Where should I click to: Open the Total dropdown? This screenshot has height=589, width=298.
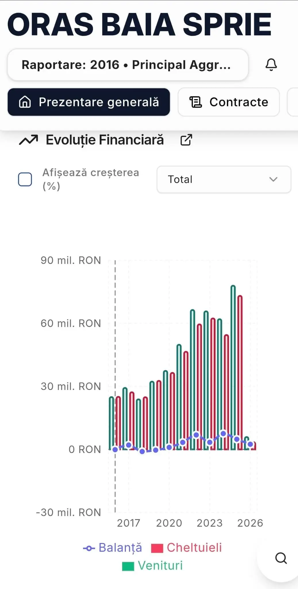(x=224, y=179)
